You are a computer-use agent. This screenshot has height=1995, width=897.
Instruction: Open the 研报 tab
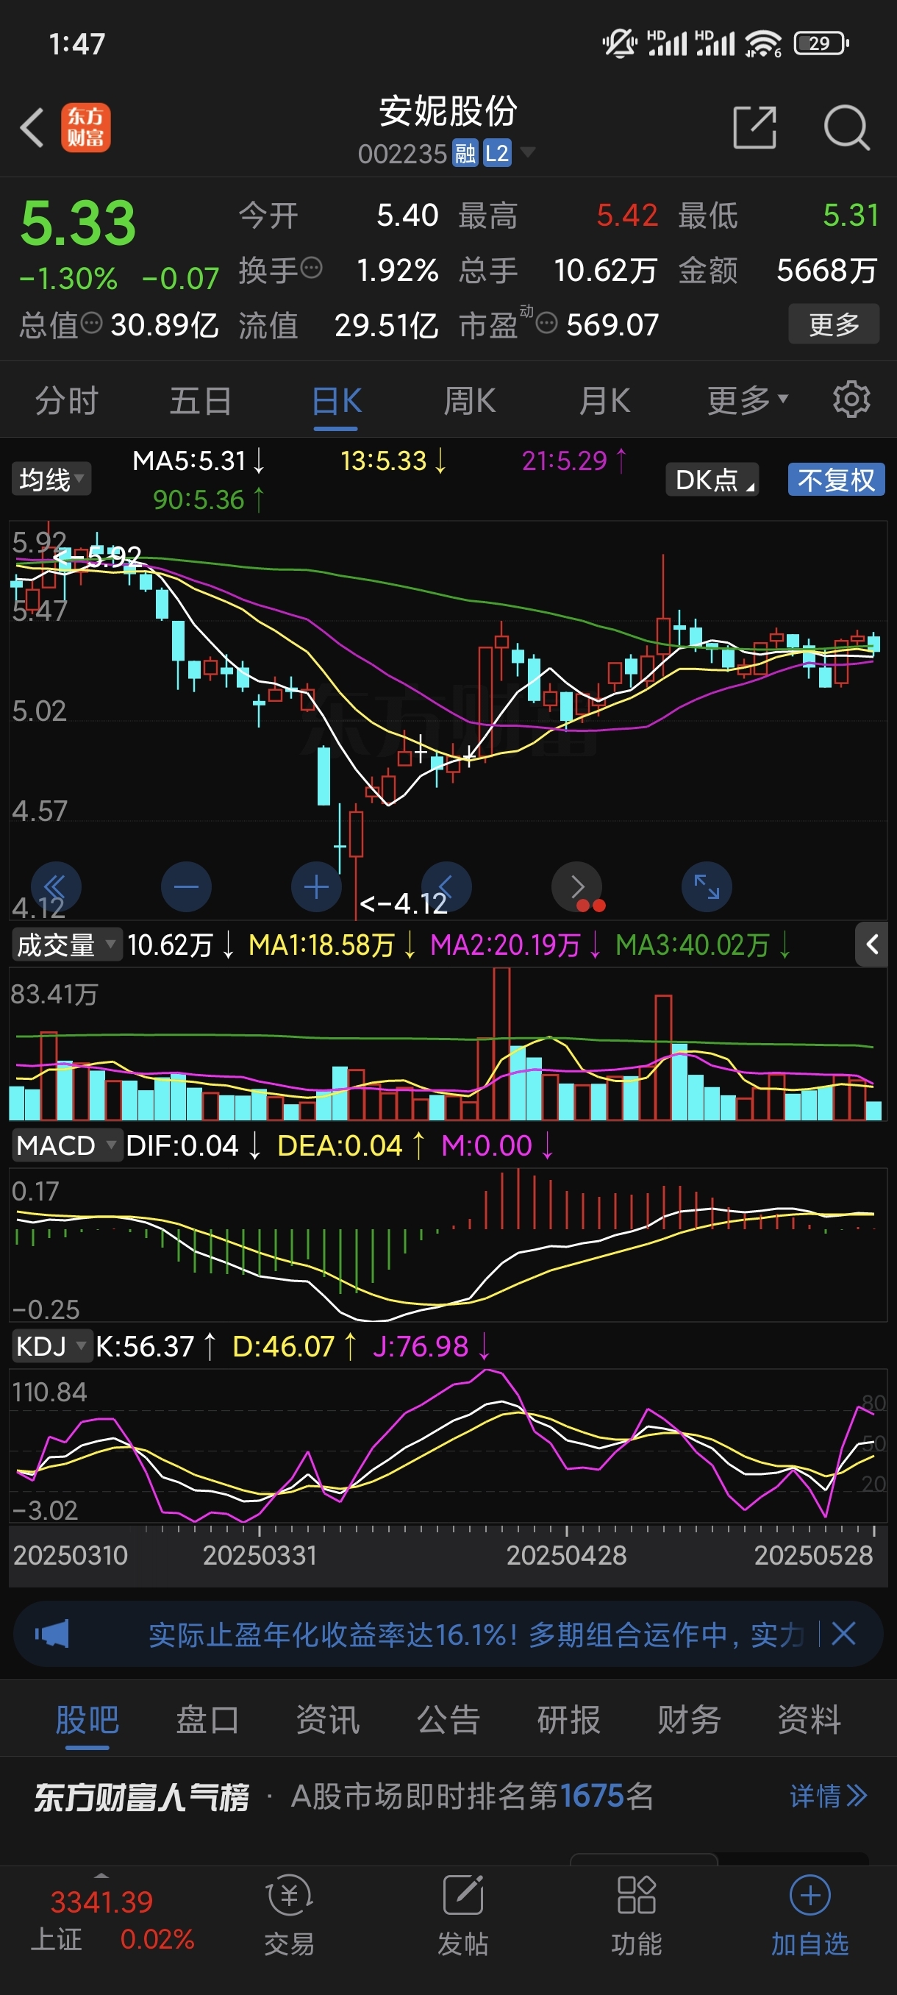coord(568,1718)
